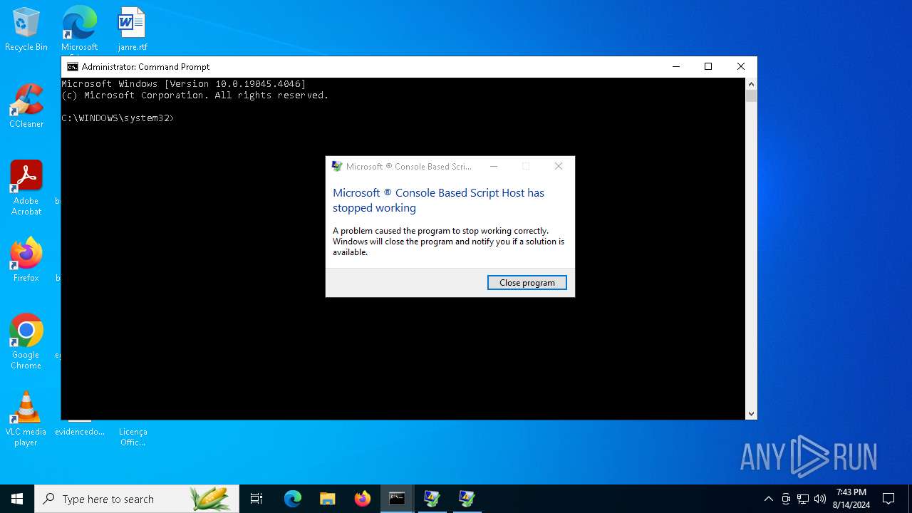This screenshot has height=513, width=912.
Task: Select the second Script Host taskbar icon
Action: coord(467,499)
